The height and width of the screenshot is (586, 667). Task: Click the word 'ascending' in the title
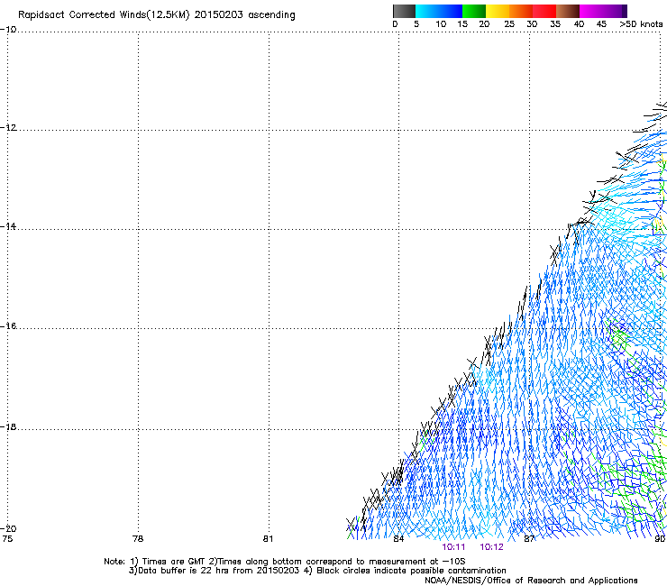[272, 15]
